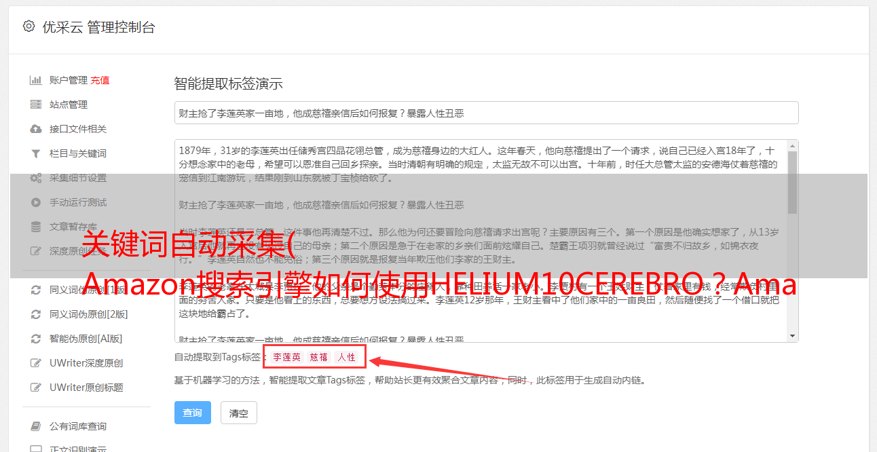
Task: Click the blue 查询 button
Action: pos(193,413)
